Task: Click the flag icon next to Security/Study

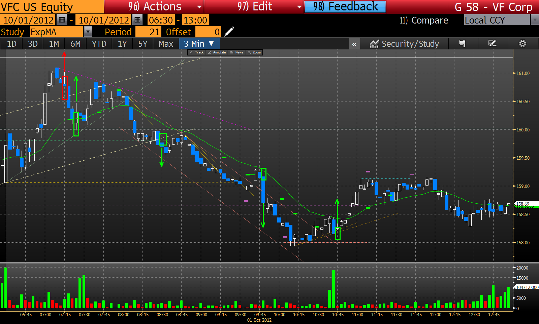Action: pyautogui.click(x=463, y=44)
